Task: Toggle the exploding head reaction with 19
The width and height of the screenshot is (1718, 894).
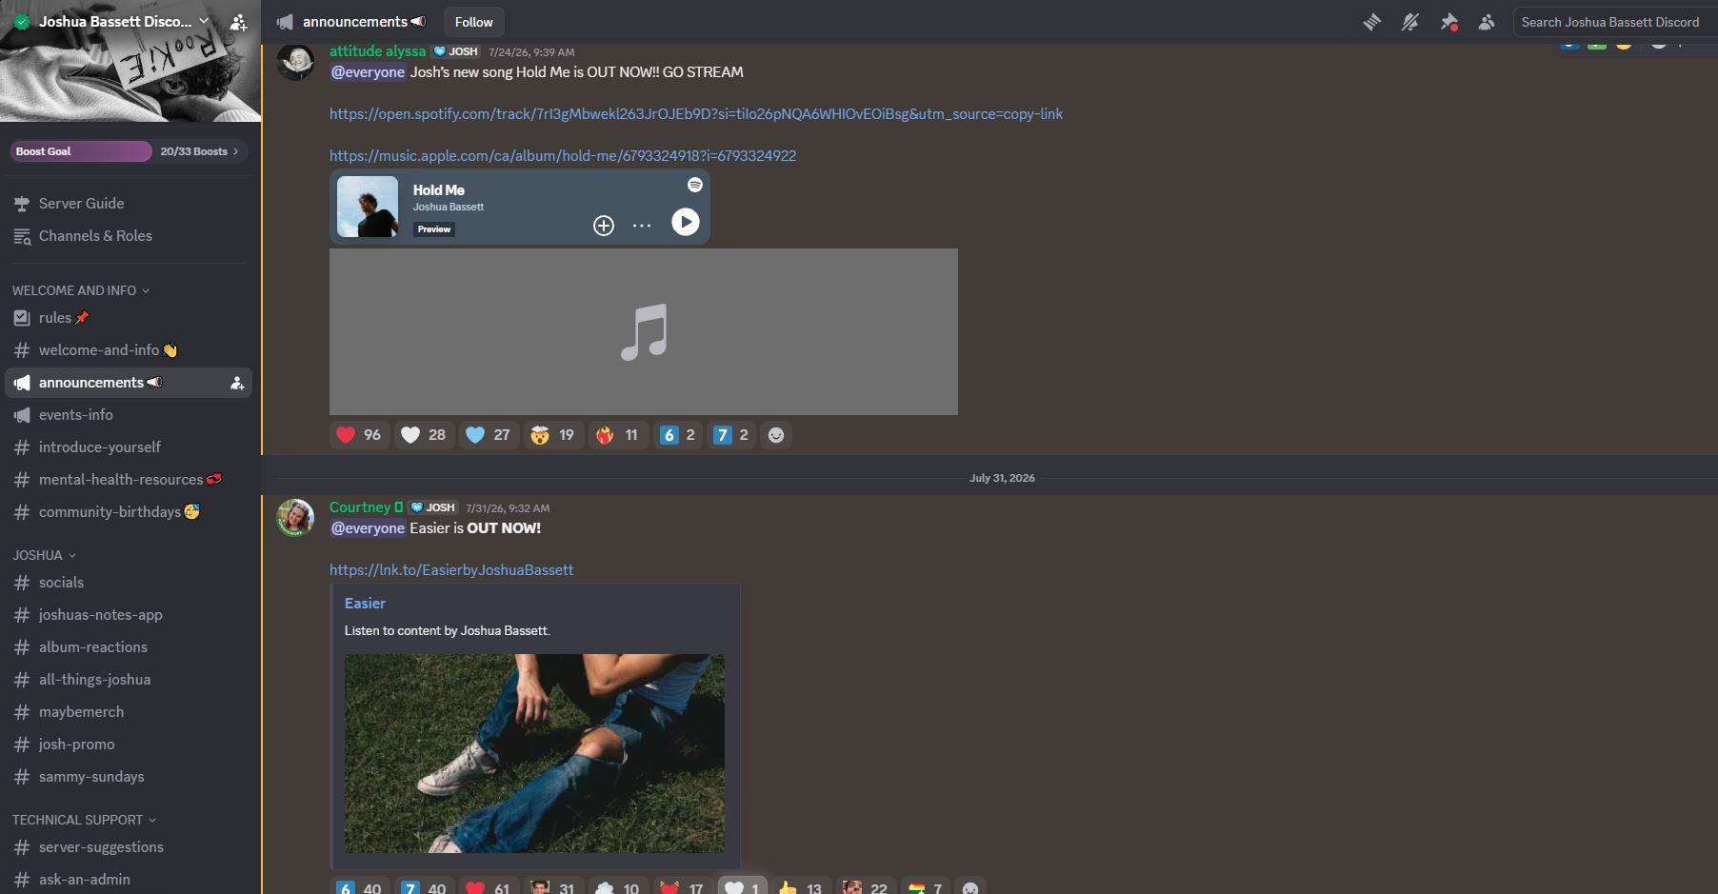Action: pos(552,435)
